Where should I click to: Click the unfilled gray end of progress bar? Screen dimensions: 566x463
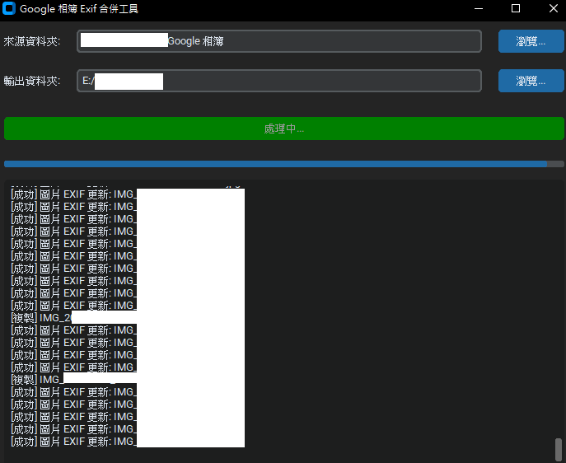[x=556, y=164]
